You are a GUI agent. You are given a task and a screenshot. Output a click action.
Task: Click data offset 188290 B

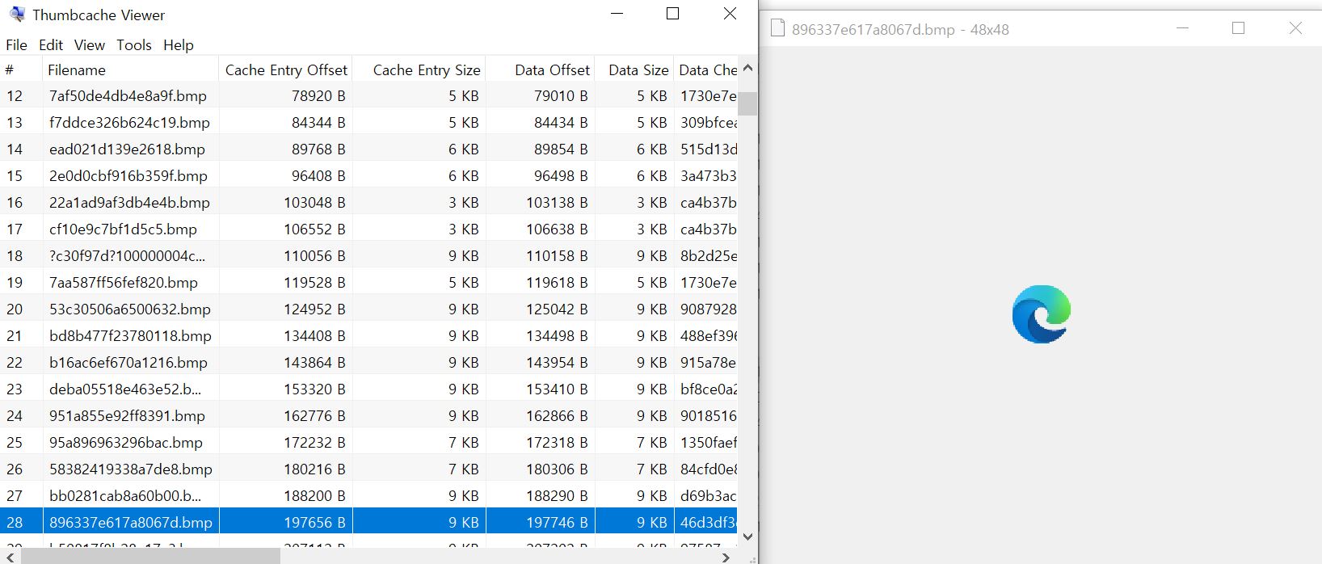pyautogui.click(x=557, y=495)
